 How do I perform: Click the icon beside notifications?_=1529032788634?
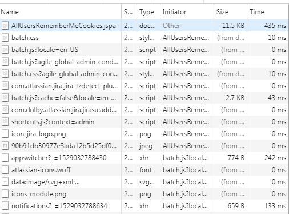pyautogui.click(x=5, y=206)
